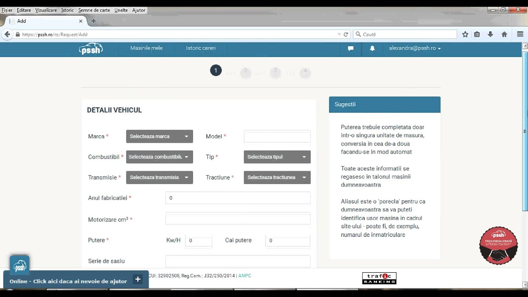This screenshot has height=297, width=528.
Task: Click the DETALII VEHICUL heading
Action: pos(114,110)
